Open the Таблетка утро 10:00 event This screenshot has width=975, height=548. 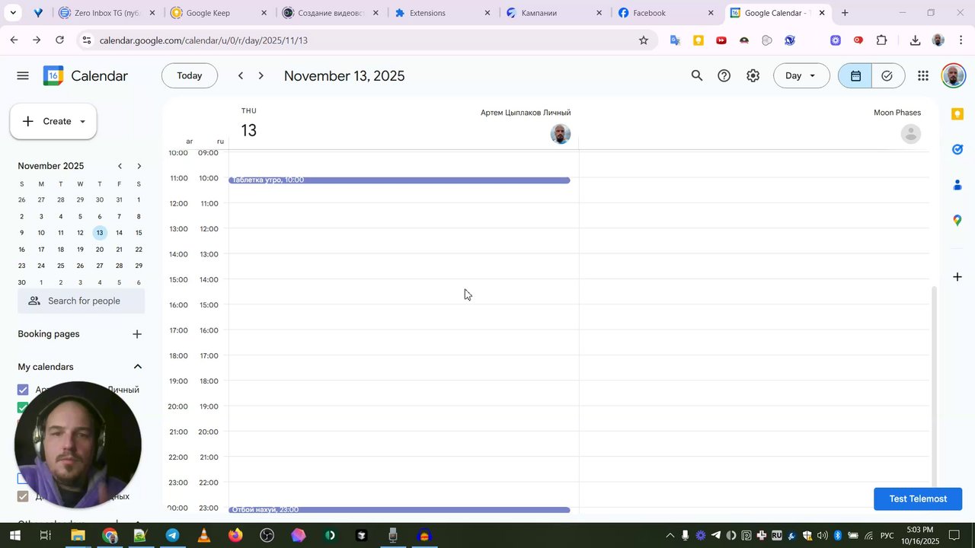[399, 180]
